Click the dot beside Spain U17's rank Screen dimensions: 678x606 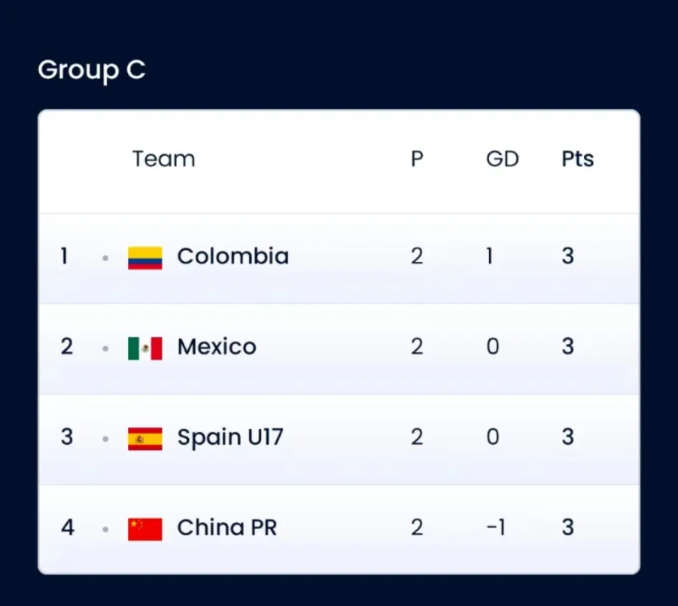tap(105, 438)
